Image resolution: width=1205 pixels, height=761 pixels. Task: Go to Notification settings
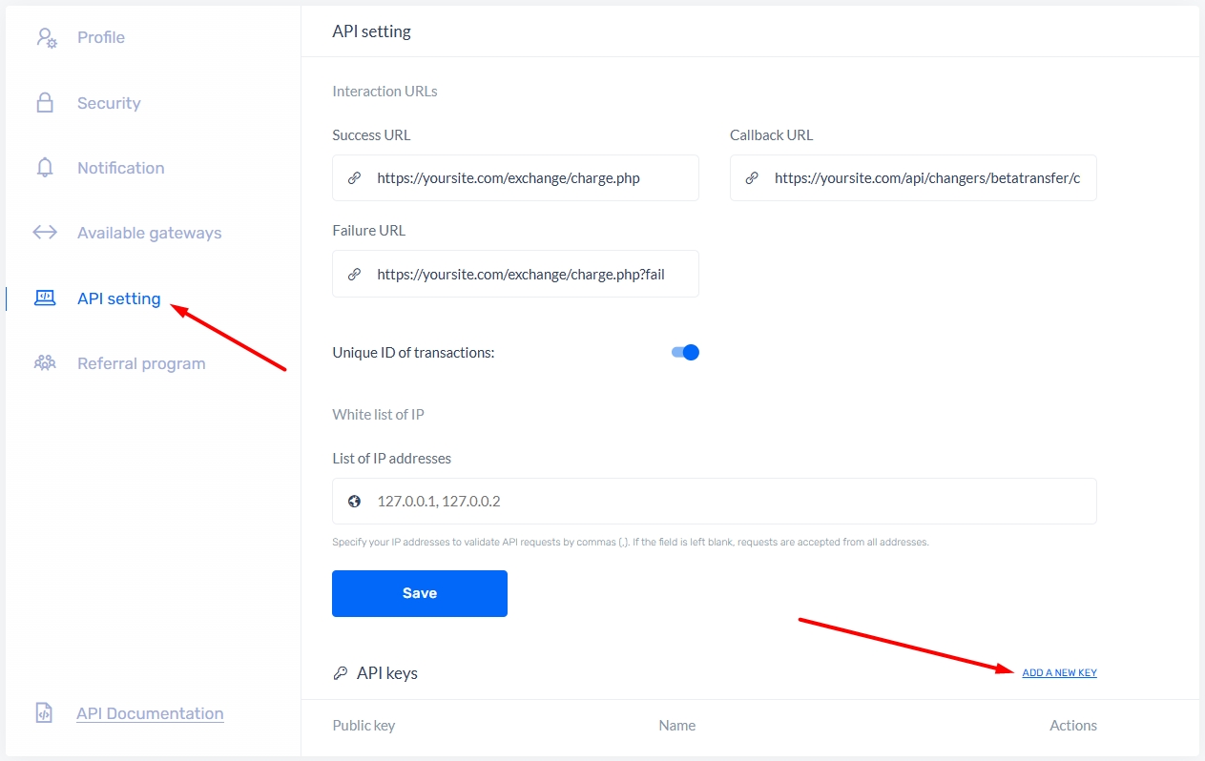pos(120,168)
